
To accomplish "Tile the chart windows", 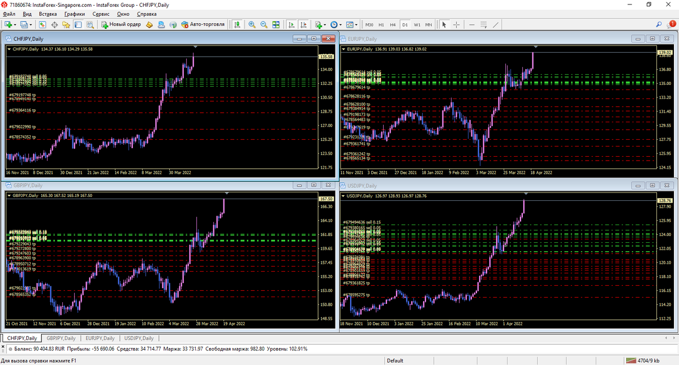I will click(x=276, y=24).
